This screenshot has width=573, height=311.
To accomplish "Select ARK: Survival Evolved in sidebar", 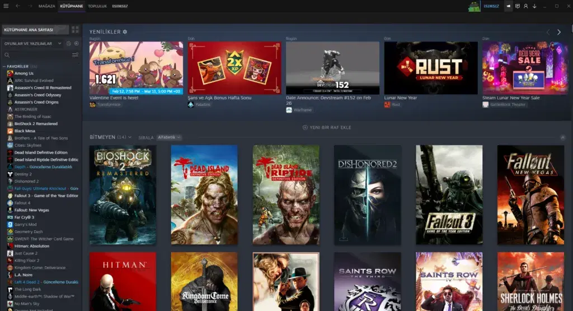I will pos(34,81).
